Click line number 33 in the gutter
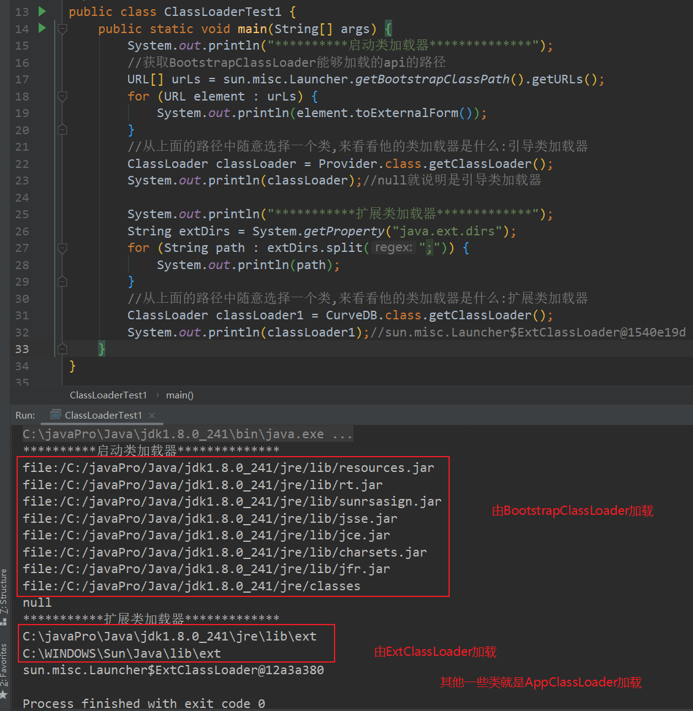 coord(22,349)
